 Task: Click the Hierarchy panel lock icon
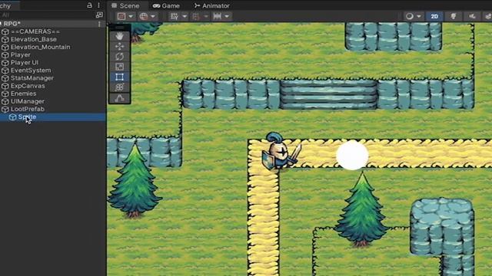coord(89,5)
